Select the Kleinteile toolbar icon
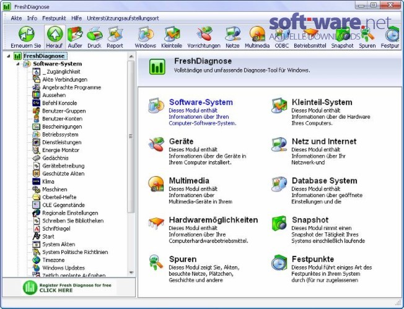The width and height of the screenshot is (404, 309). pos(172,33)
